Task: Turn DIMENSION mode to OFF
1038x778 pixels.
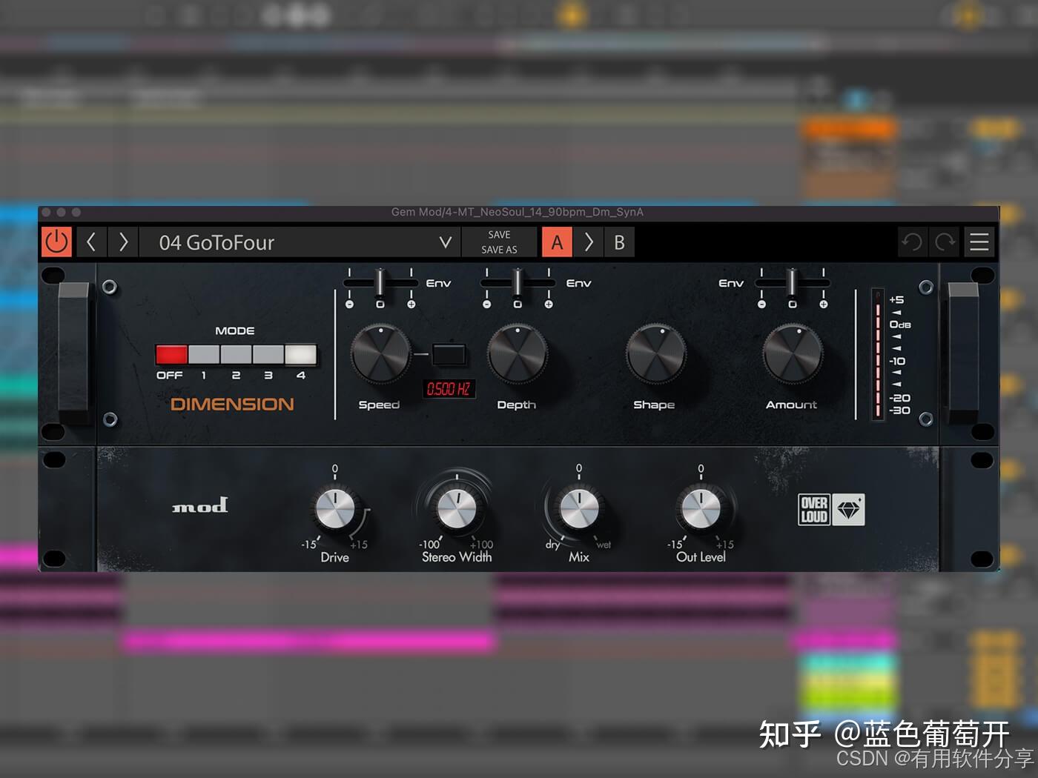Action: [x=171, y=355]
